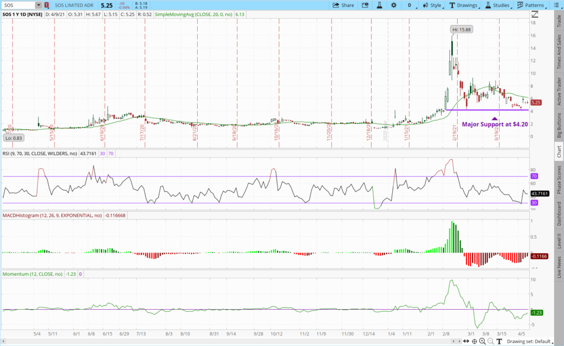Open the Studies menu
Image resolution: width=564 pixels, height=346 pixels.
pos(498,6)
